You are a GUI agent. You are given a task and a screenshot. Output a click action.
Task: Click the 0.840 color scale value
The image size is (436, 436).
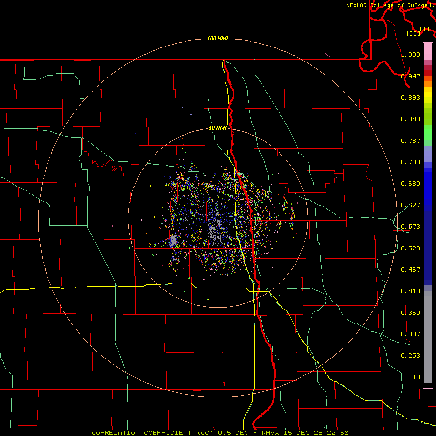pos(410,119)
